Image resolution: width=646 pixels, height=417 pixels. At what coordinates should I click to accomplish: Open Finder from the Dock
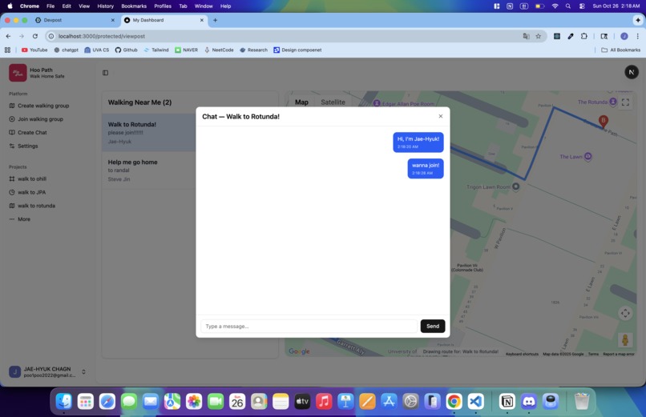coord(64,401)
